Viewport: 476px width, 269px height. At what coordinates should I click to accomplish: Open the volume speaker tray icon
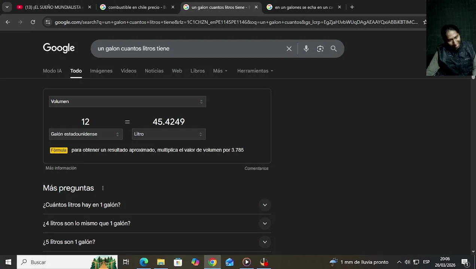pyautogui.click(x=407, y=262)
